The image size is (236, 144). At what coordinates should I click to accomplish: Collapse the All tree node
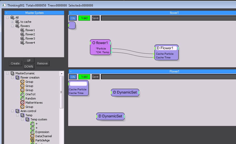(x=7, y=18)
